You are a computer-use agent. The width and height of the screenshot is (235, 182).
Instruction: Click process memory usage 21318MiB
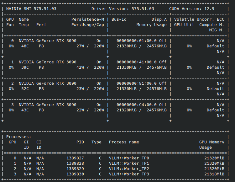pos(214,174)
